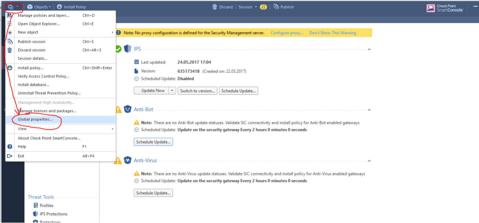Click the IPS Scheduled Update clock icon
This screenshot has width=479, height=223.
[137, 79]
